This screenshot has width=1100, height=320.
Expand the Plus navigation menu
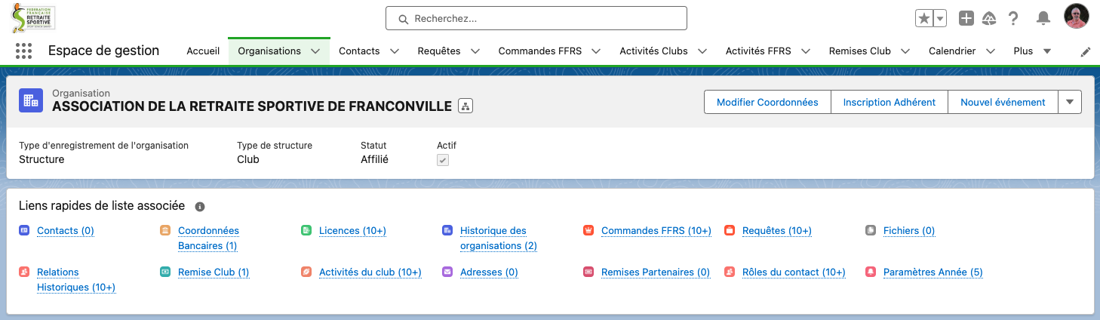click(x=1033, y=51)
